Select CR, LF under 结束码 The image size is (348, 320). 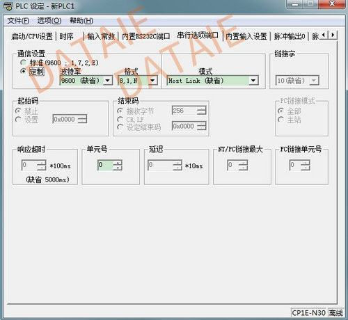coord(130,120)
